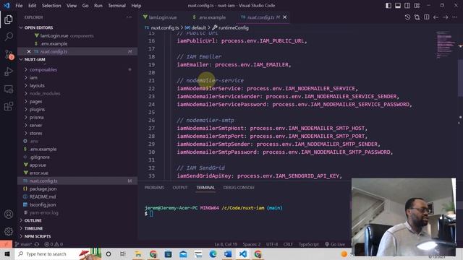Screen dimensions: 463x260
Task: Navigate forward with right arrow icon
Action: coord(446,17)
